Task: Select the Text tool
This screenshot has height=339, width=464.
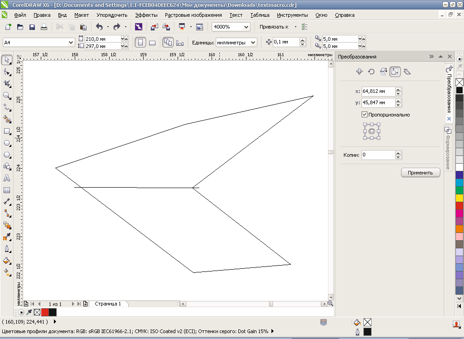Action: tap(7, 178)
